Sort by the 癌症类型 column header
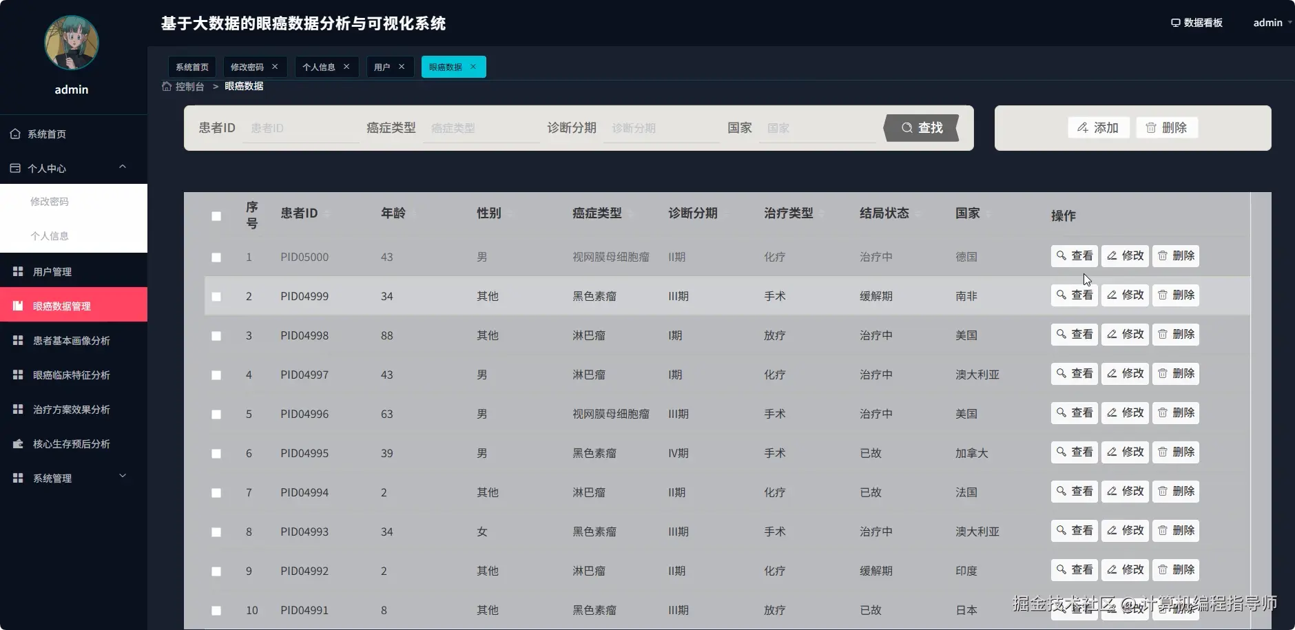Image resolution: width=1295 pixels, height=630 pixels. 603,213
